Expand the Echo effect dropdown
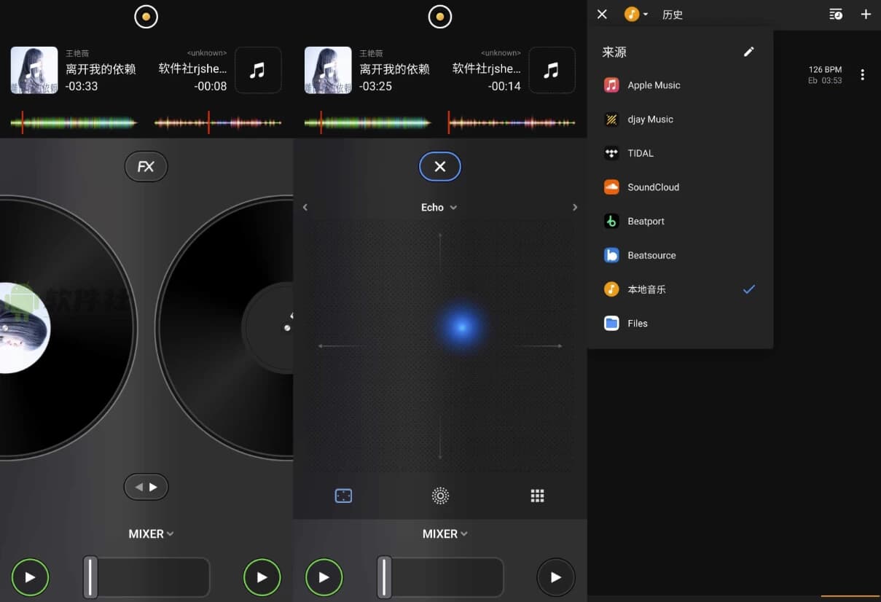 [439, 207]
